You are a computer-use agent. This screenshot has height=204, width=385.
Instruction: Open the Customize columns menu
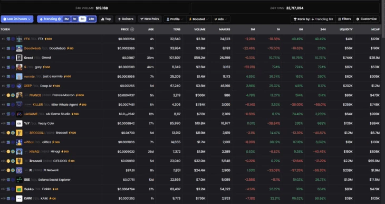[367, 19]
